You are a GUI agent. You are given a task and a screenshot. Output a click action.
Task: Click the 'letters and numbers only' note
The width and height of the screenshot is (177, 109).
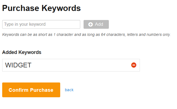pos(149,35)
